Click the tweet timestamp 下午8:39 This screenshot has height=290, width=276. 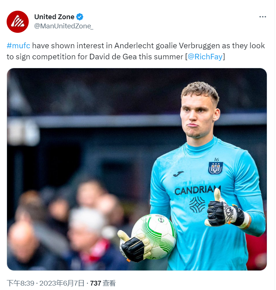coord(21,283)
